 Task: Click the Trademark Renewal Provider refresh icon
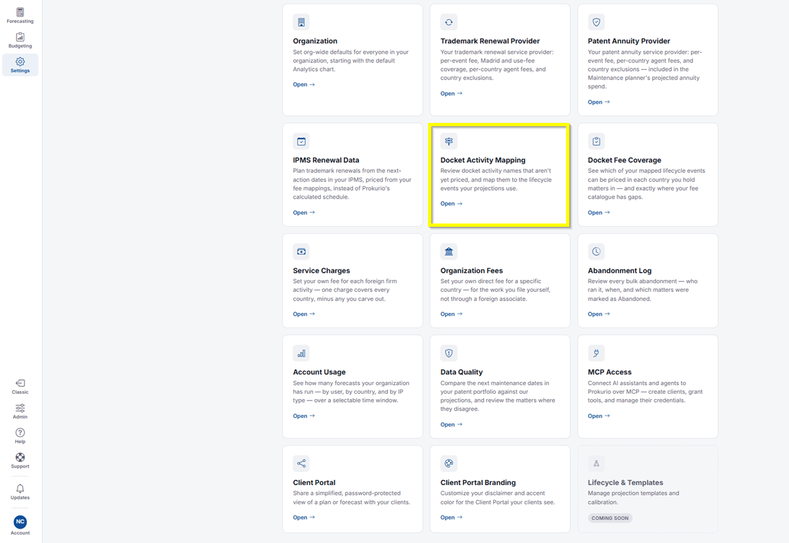click(448, 22)
